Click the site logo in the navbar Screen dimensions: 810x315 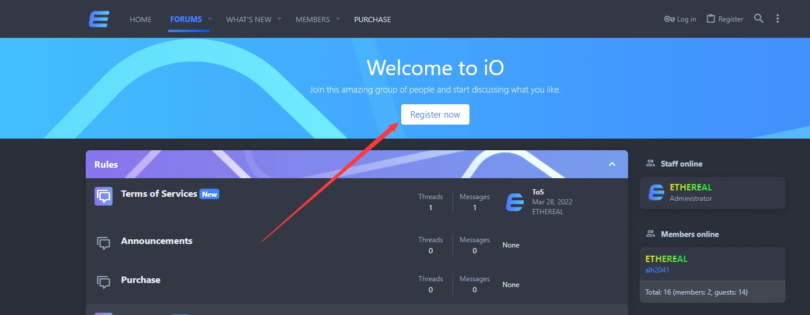99,19
